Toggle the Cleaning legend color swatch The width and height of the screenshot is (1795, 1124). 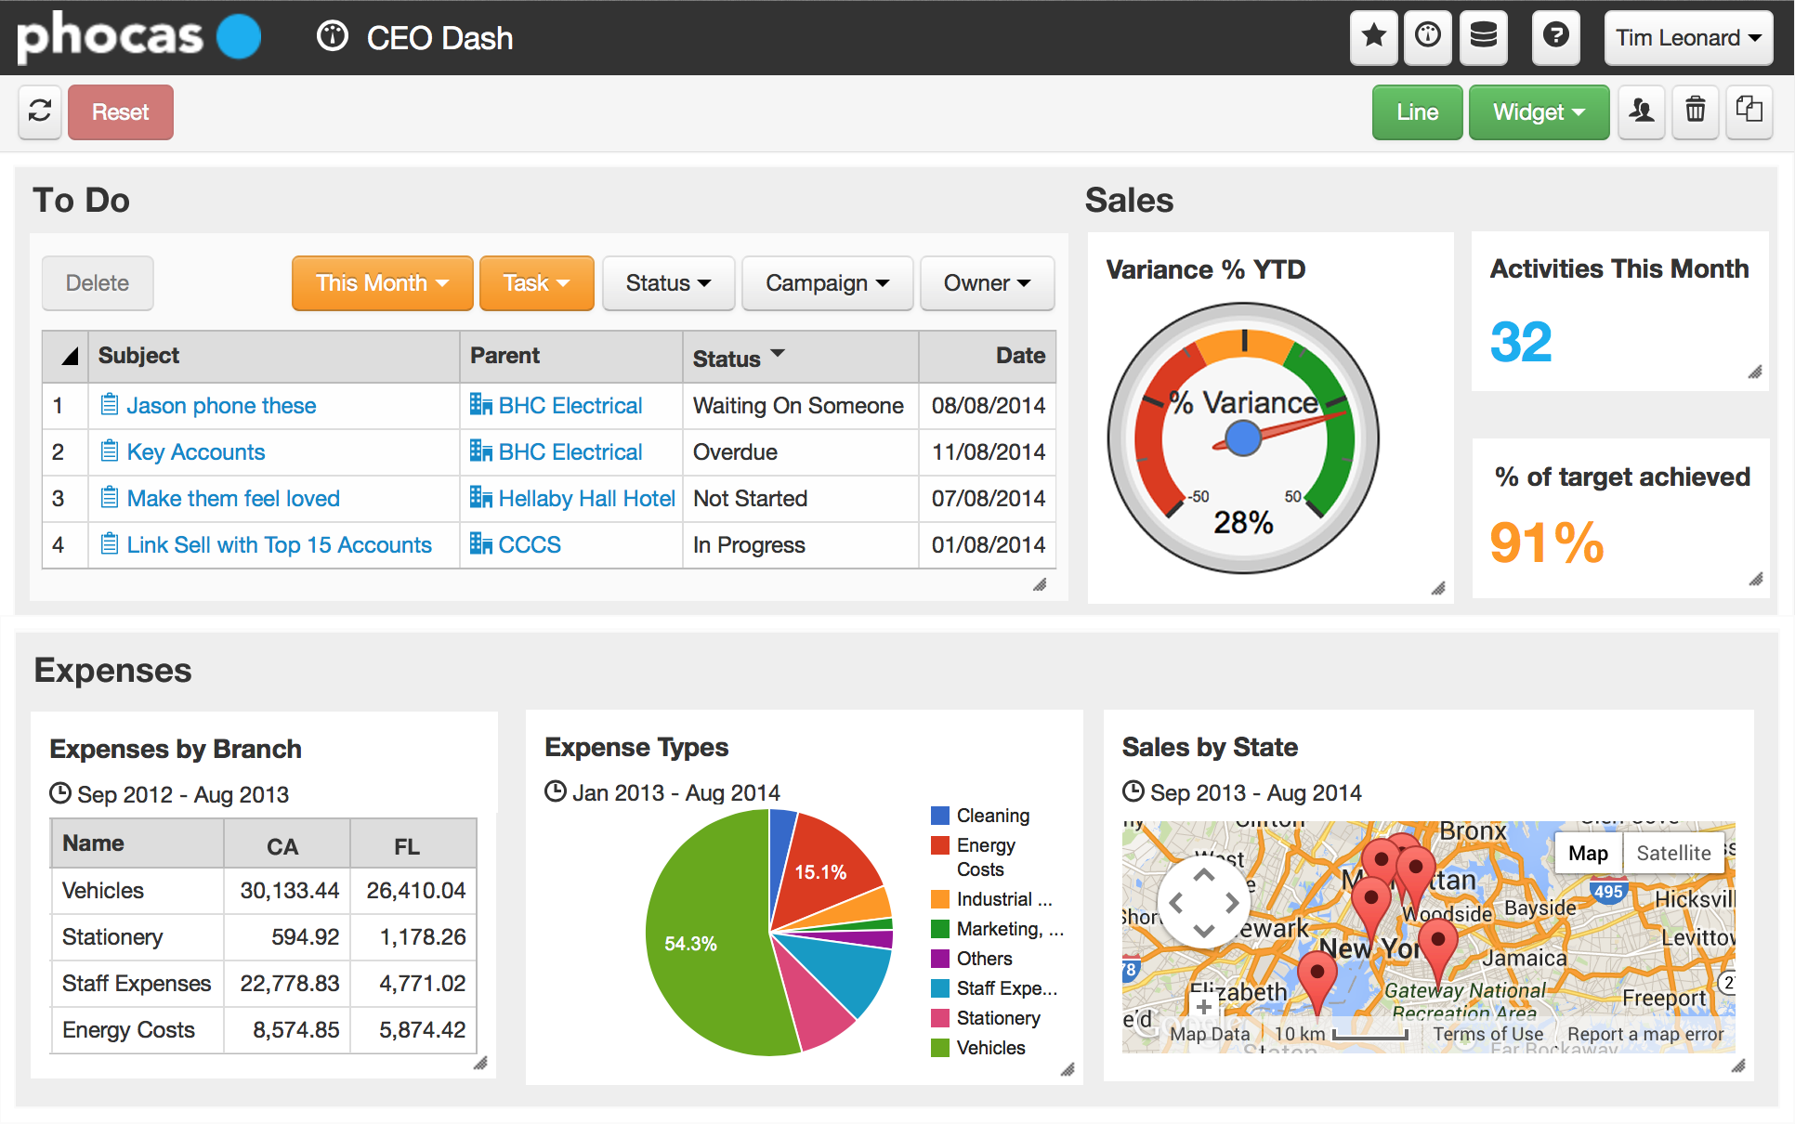(940, 816)
